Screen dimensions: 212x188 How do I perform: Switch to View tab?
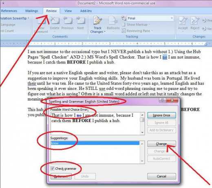[x=68, y=11]
